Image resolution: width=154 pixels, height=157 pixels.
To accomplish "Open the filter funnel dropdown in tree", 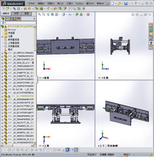I will 4,23.
